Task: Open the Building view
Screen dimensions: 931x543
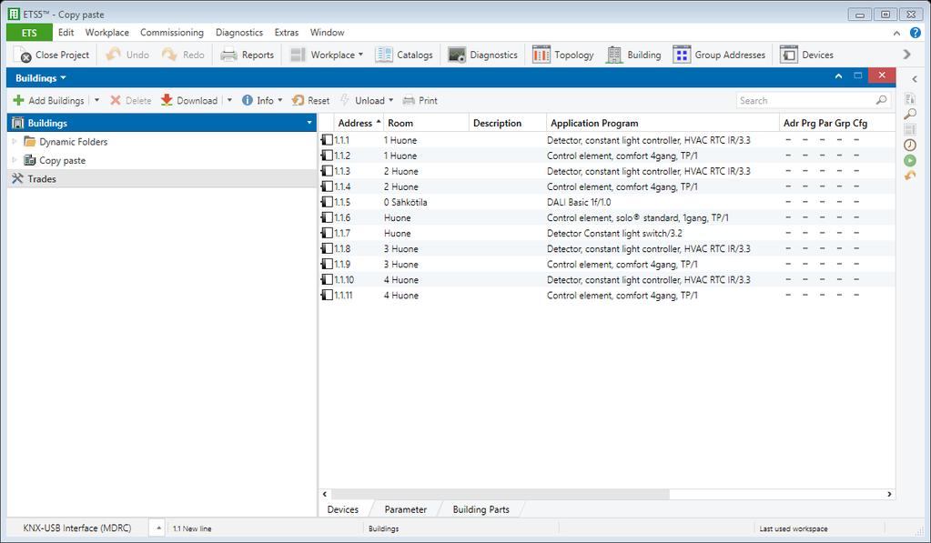Action: (632, 55)
